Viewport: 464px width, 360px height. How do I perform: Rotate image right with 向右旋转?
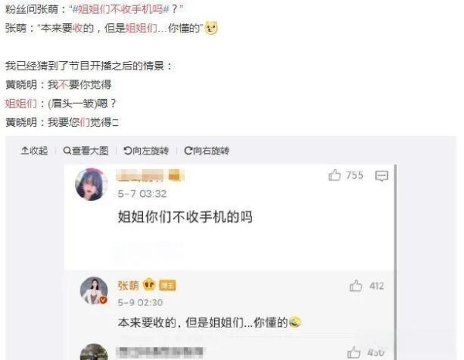coord(206,151)
